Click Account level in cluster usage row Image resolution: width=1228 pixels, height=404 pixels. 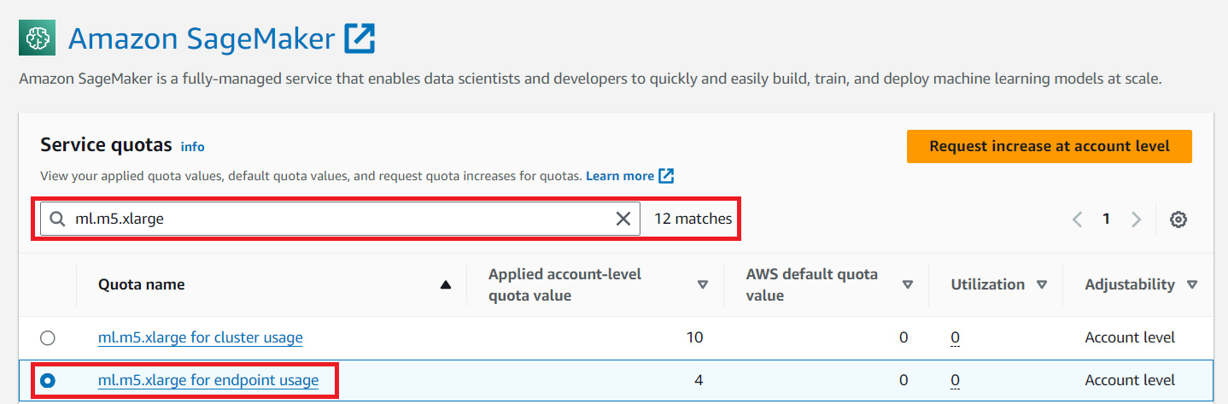pyautogui.click(x=1130, y=337)
